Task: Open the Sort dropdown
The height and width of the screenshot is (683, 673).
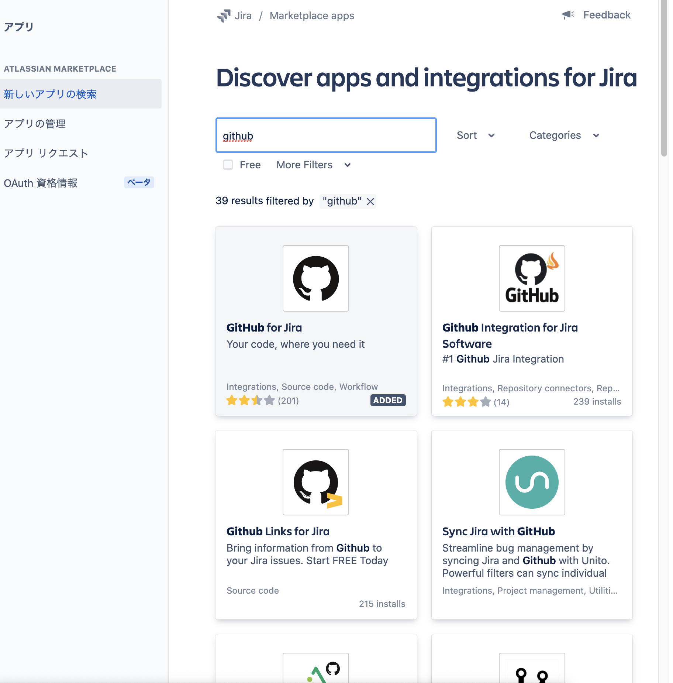Action: click(476, 135)
